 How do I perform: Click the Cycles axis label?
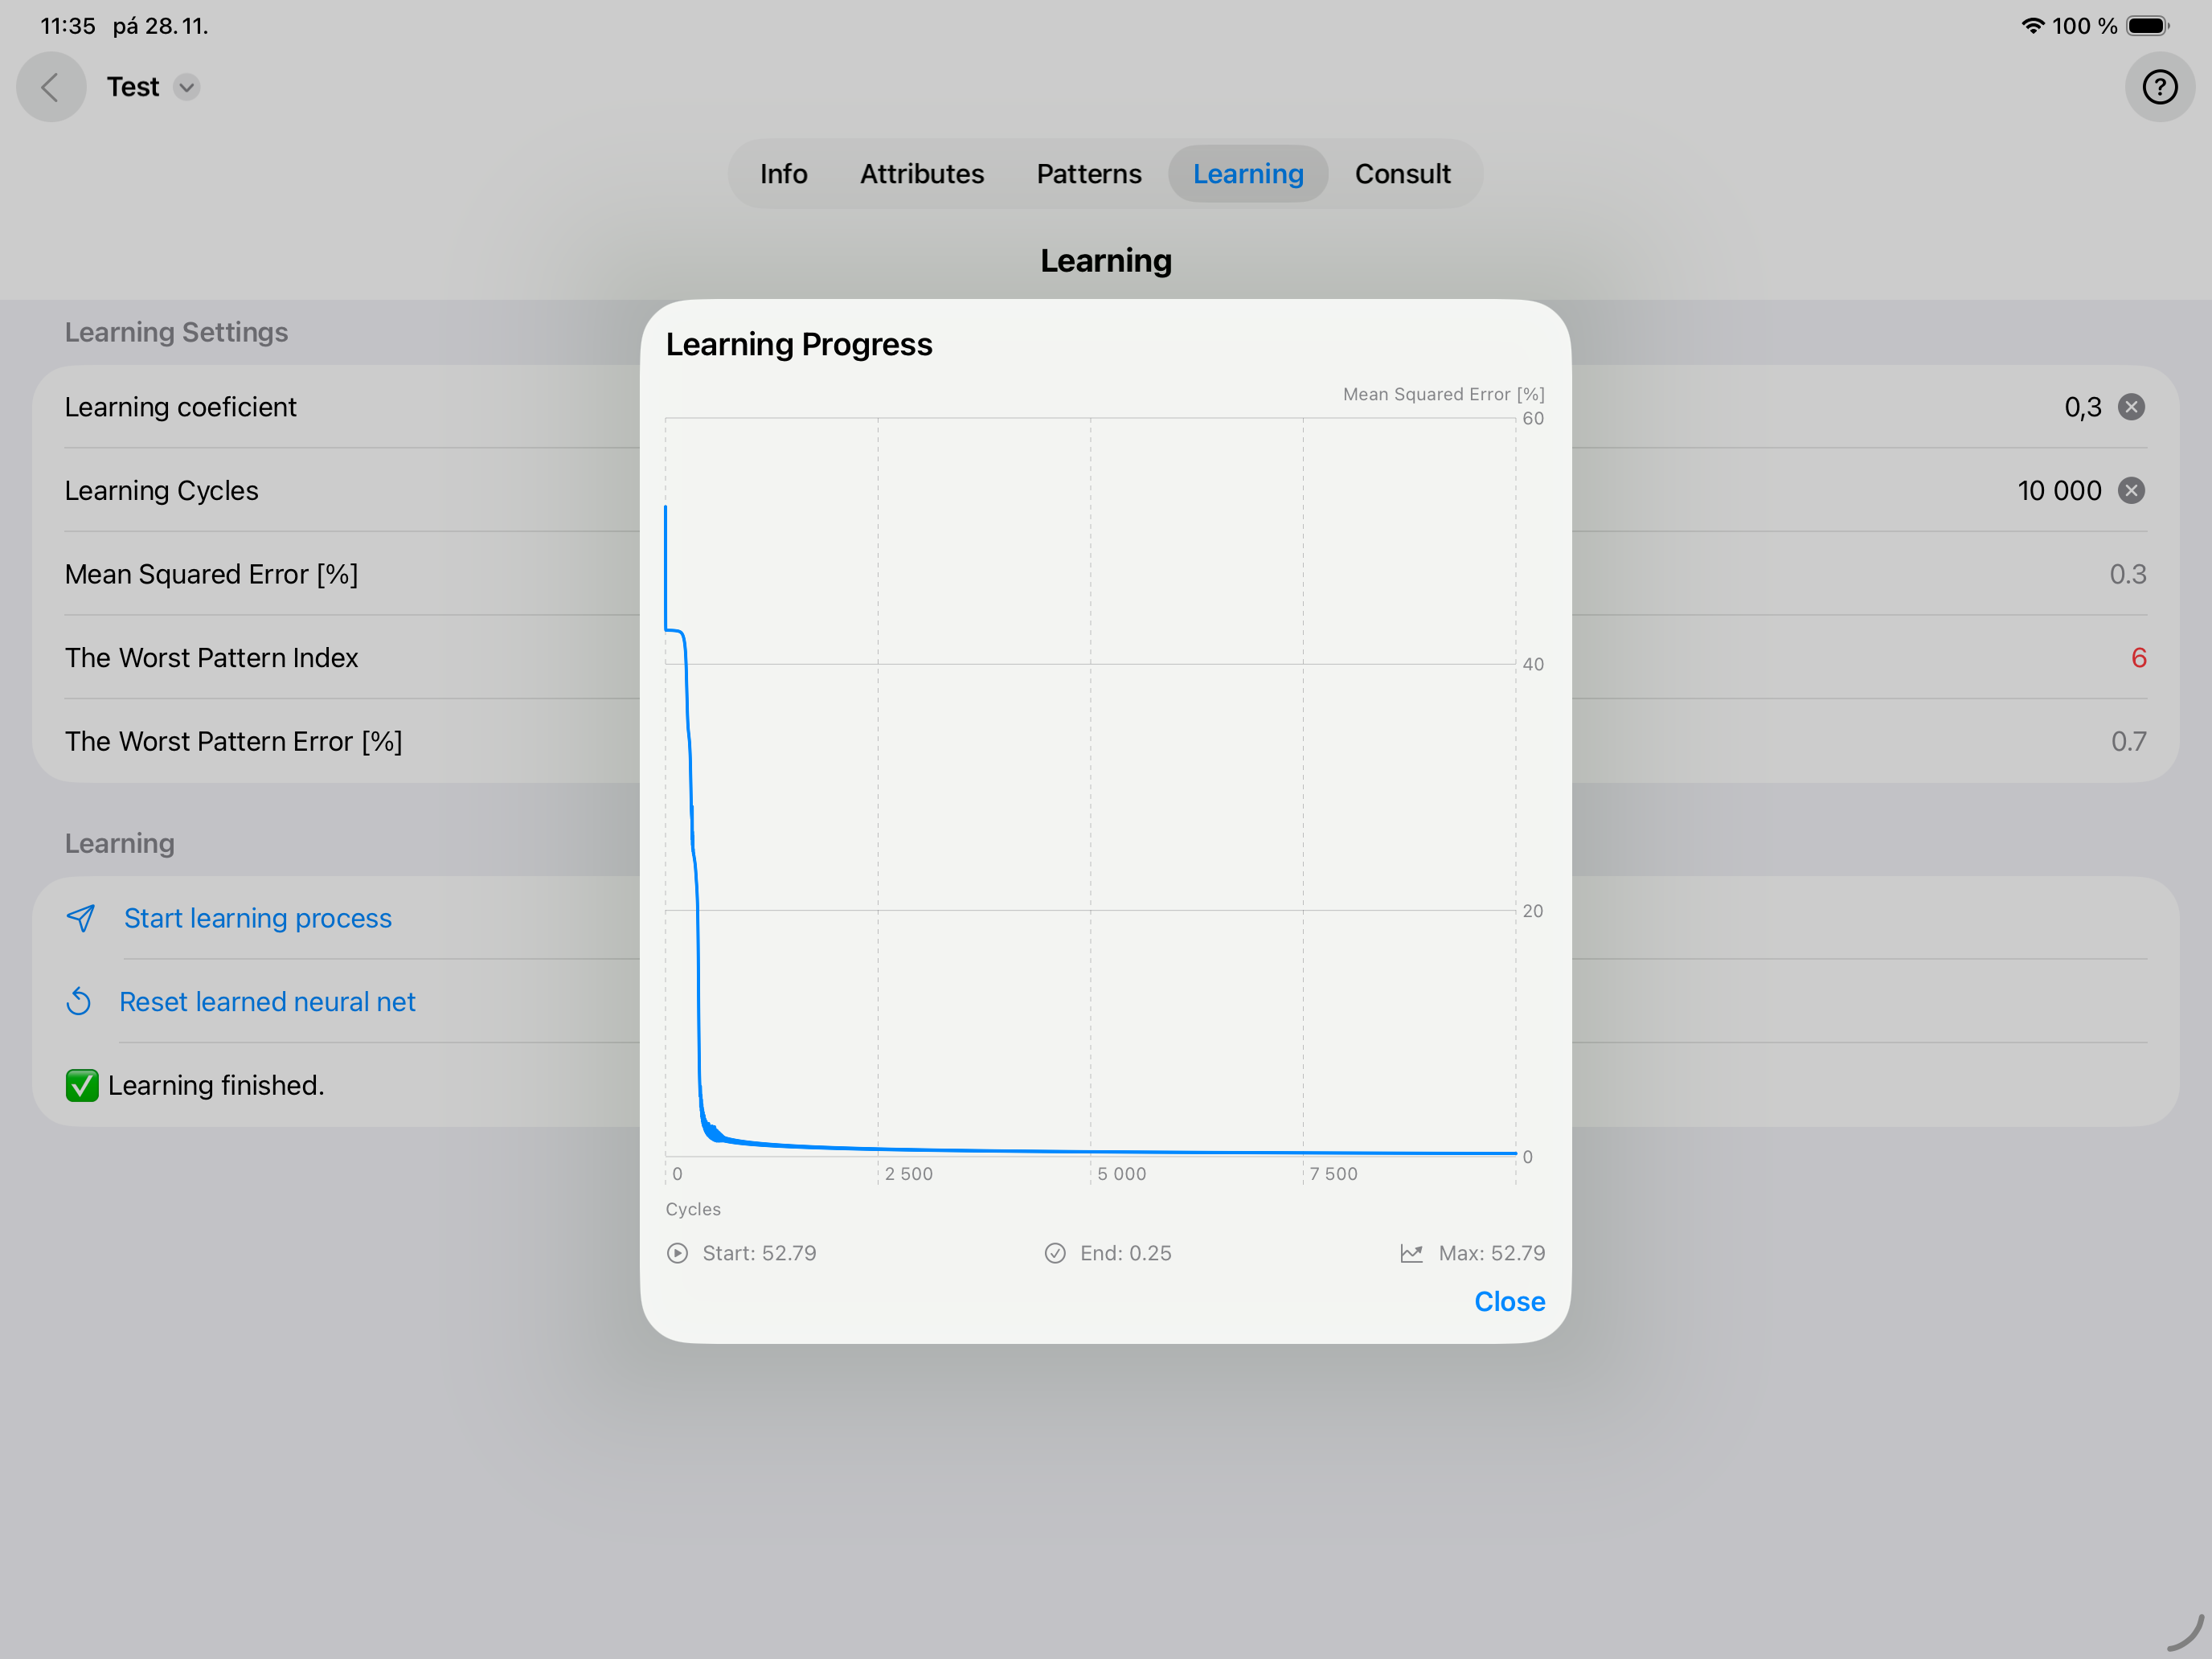(x=693, y=1209)
